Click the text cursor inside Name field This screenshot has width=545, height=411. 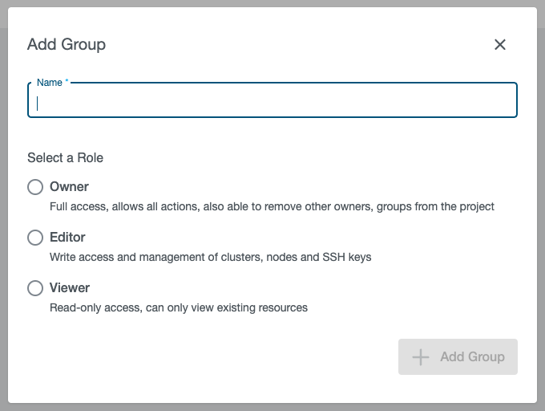tap(38, 103)
